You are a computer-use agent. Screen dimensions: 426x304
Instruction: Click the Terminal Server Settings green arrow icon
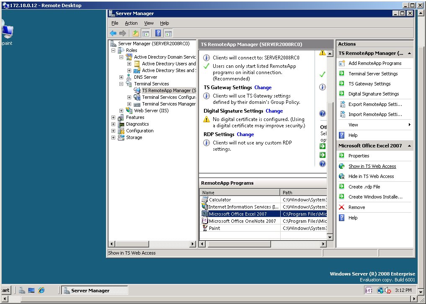coord(342,74)
